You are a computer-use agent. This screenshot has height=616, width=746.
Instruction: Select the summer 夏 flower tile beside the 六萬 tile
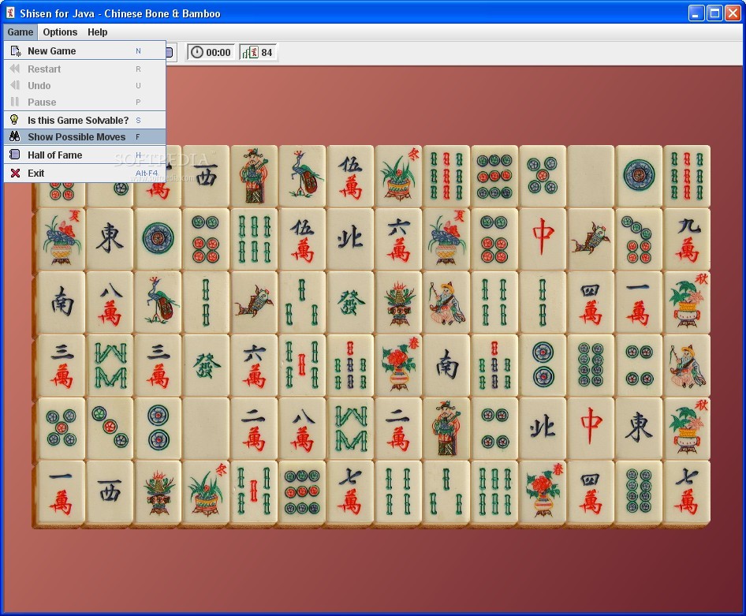[x=446, y=239]
